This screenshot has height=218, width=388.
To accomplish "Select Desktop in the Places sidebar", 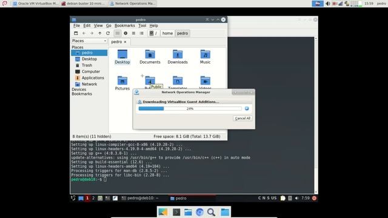I will (89, 59).
